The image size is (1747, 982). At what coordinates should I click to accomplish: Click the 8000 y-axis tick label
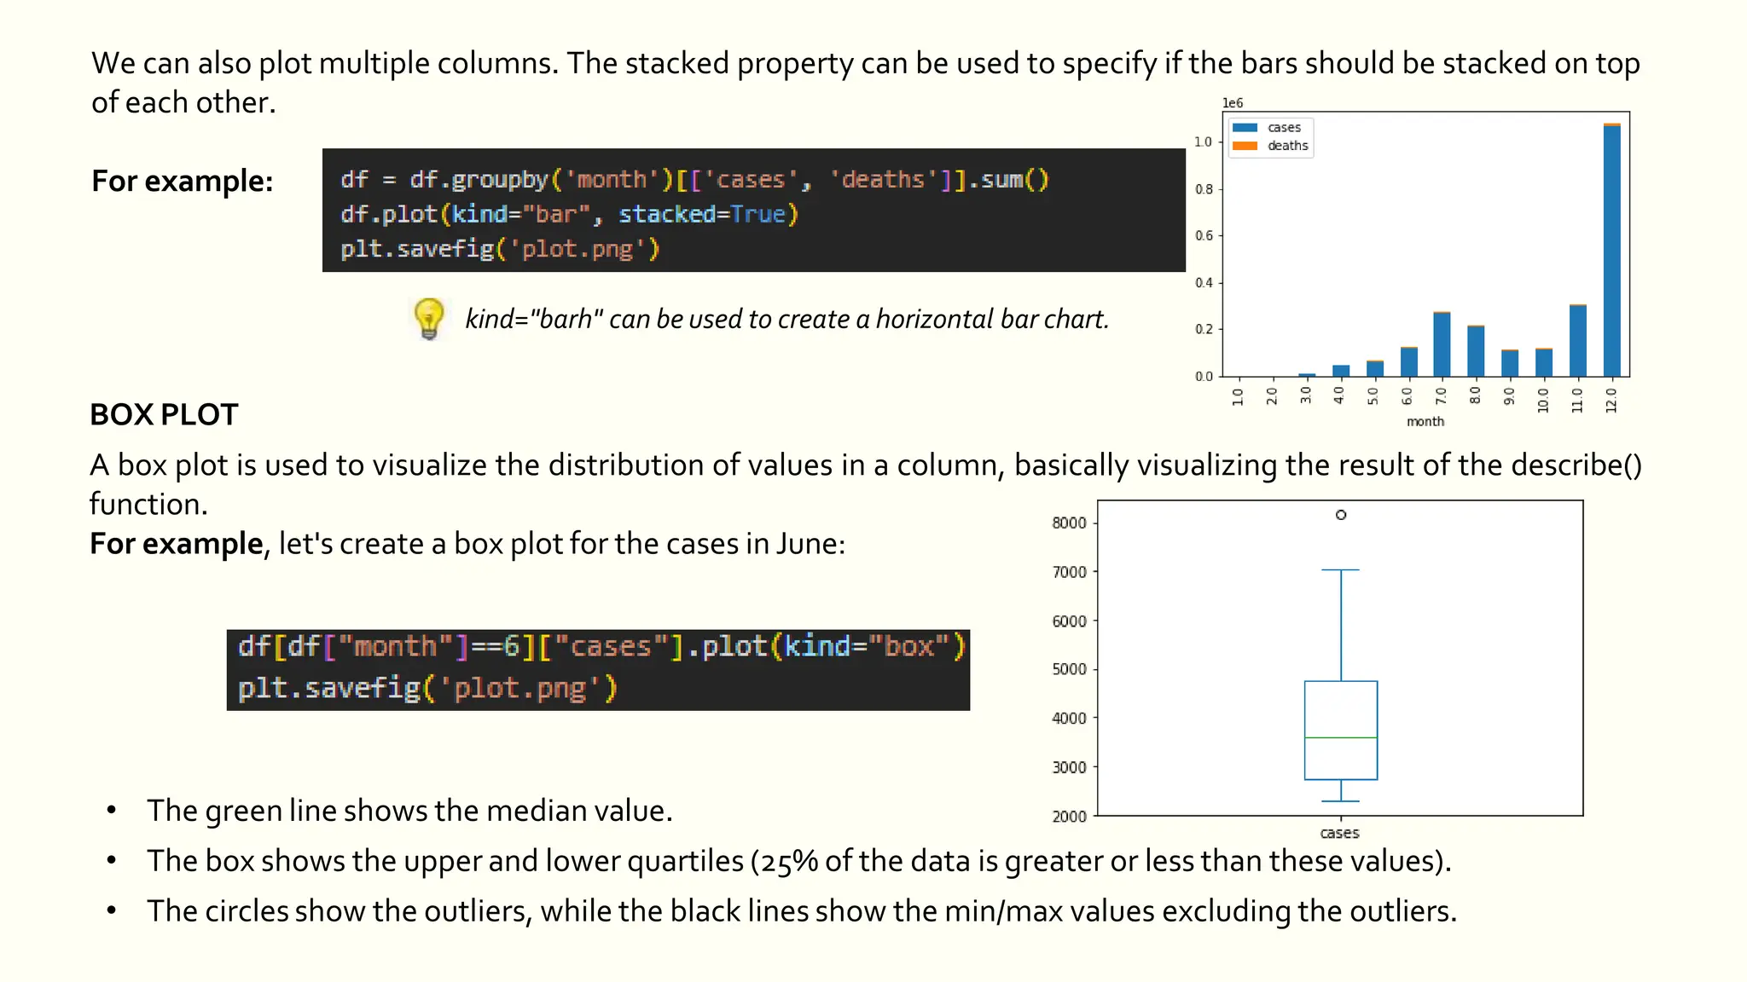pyautogui.click(x=1069, y=523)
